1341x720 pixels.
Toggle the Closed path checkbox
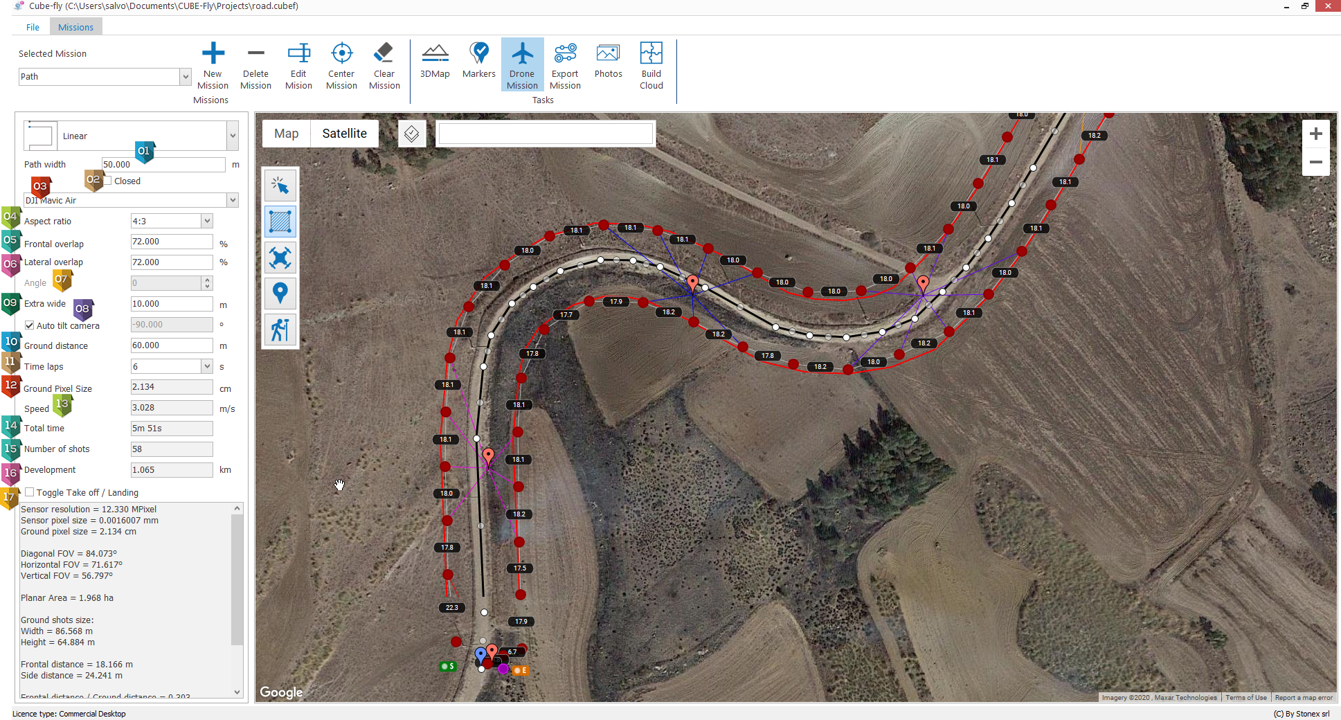[108, 181]
